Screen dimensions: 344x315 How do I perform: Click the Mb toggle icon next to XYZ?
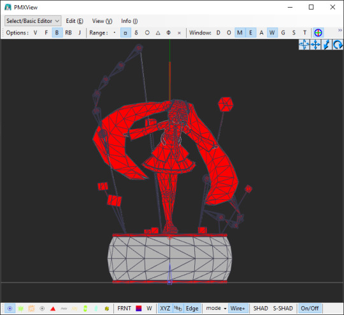coord(178,309)
